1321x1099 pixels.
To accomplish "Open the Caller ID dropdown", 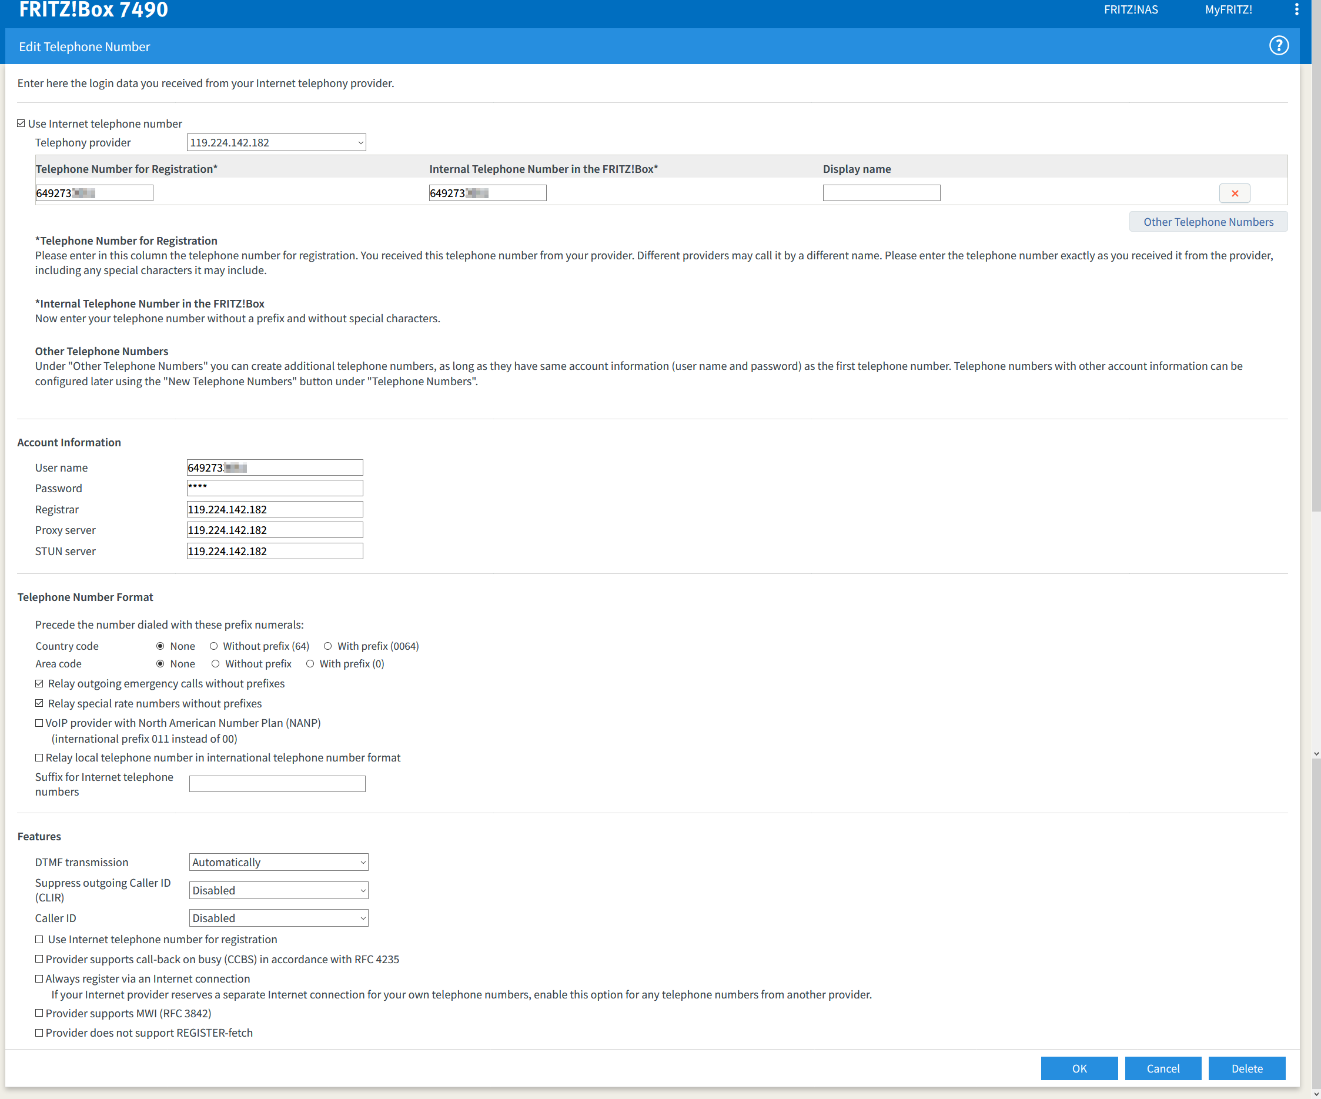I will click(x=279, y=918).
